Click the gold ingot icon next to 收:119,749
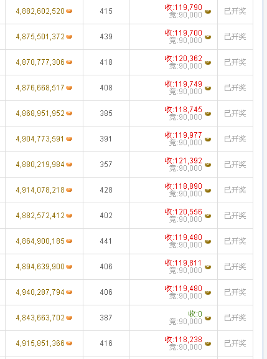The width and height of the screenshot is (267, 359). pyautogui.click(x=208, y=88)
